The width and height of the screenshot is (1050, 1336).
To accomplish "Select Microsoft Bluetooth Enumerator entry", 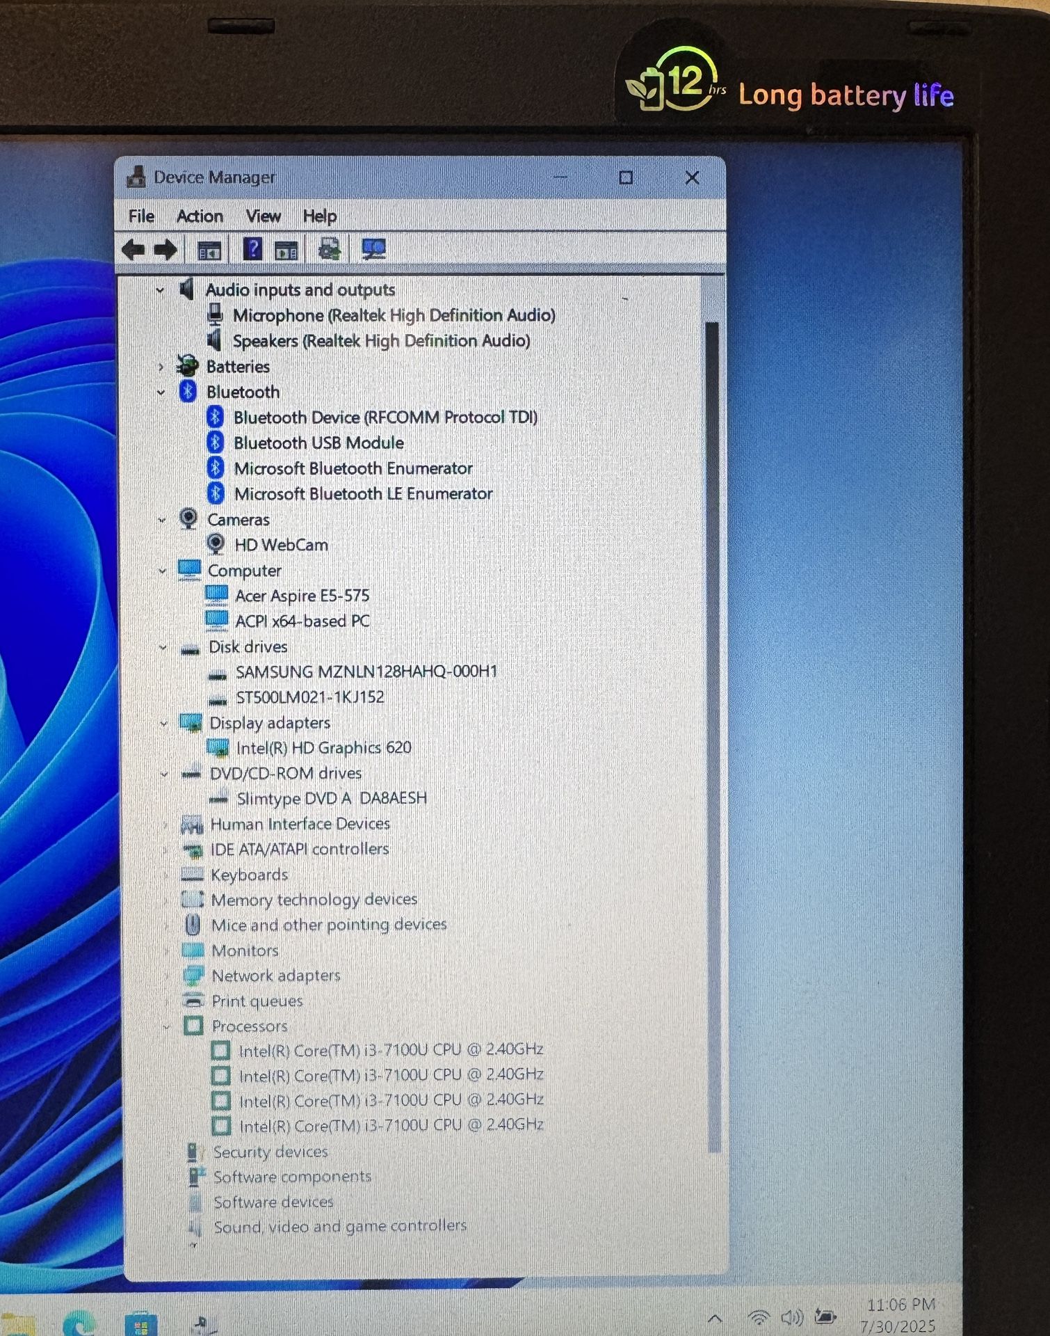I will click(353, 468).
